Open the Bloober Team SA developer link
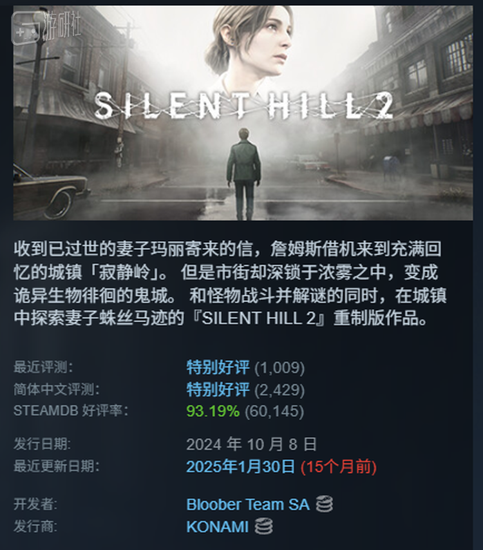This screenshot has height=550, width=483. tap(248, 504)
